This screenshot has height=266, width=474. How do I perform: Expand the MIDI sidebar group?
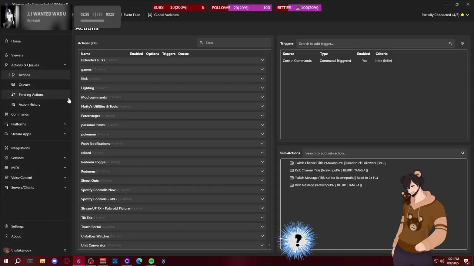click(x=65, y=168)
